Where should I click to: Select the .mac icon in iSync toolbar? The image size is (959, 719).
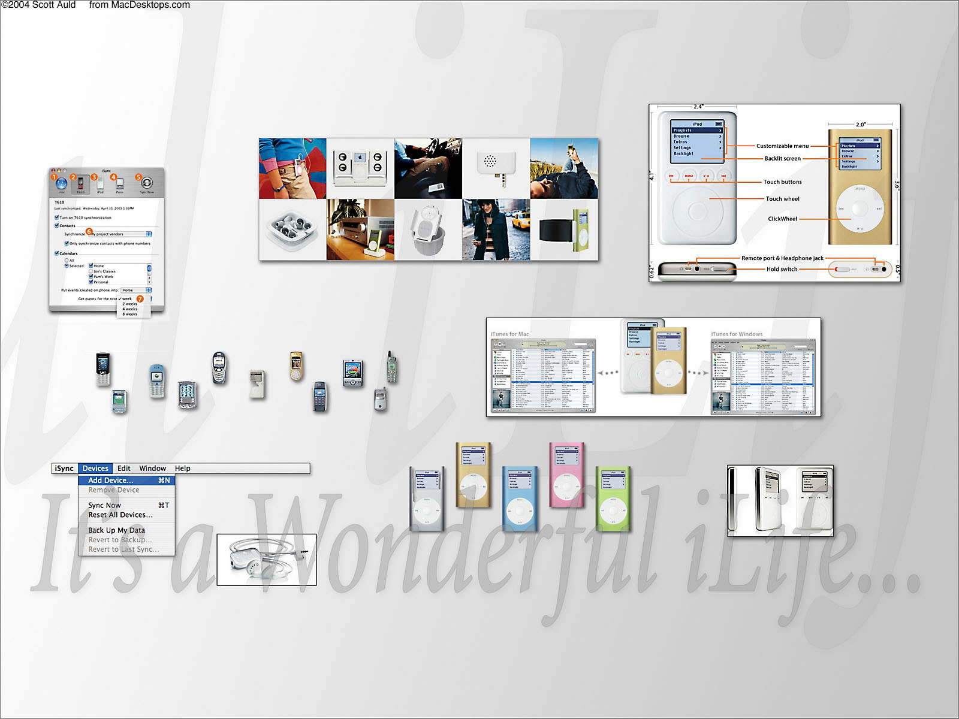click(x=61, y=184)
